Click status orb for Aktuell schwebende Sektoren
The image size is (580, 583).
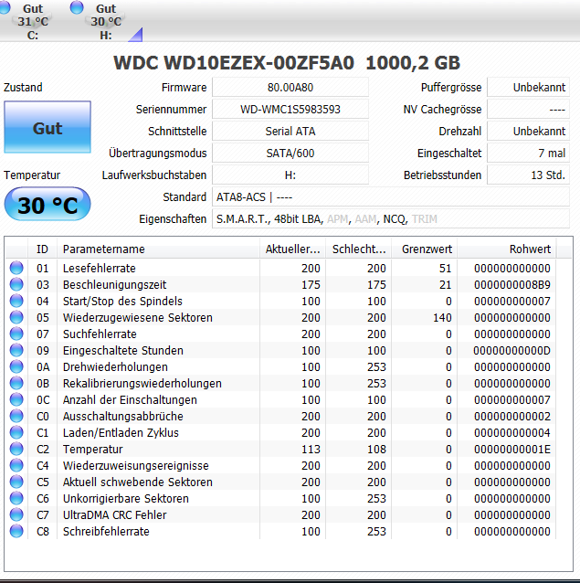tap(16, 482)
